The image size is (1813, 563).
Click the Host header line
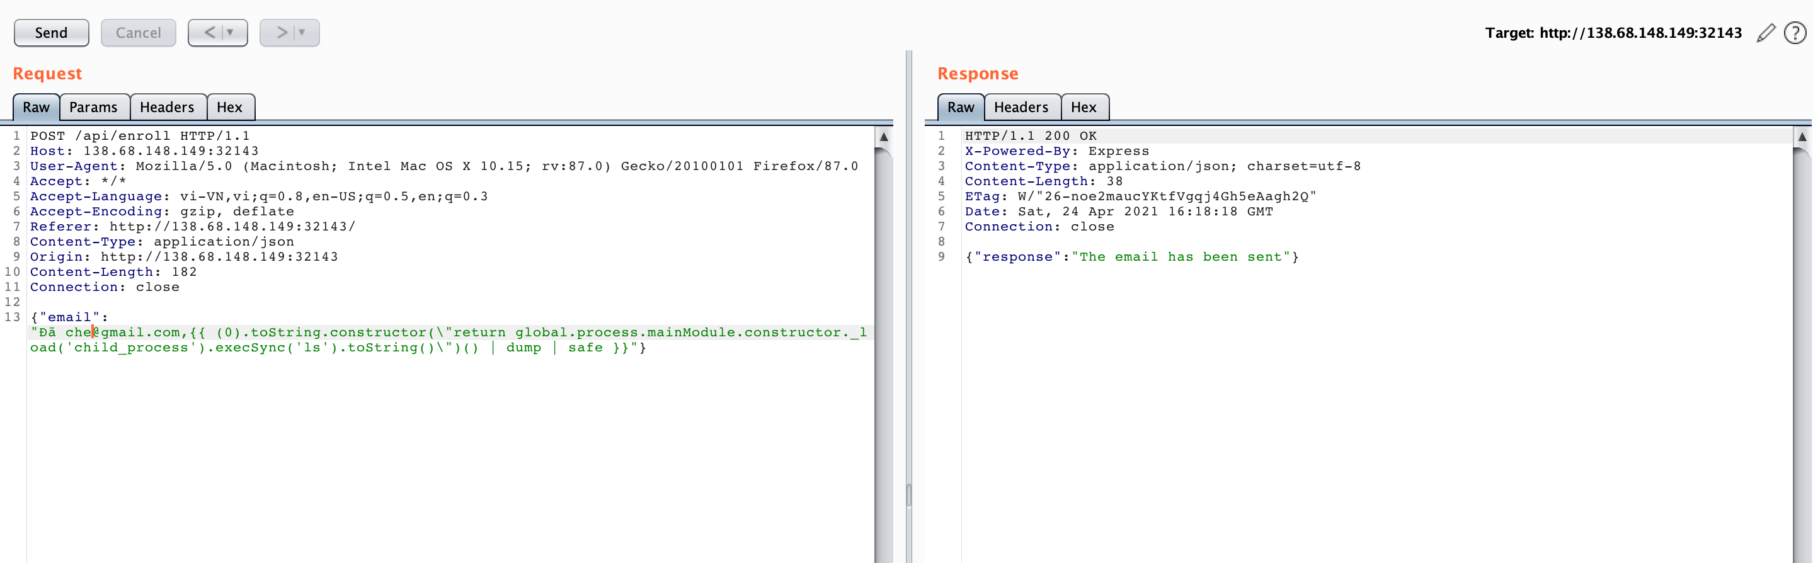point(144,151)
